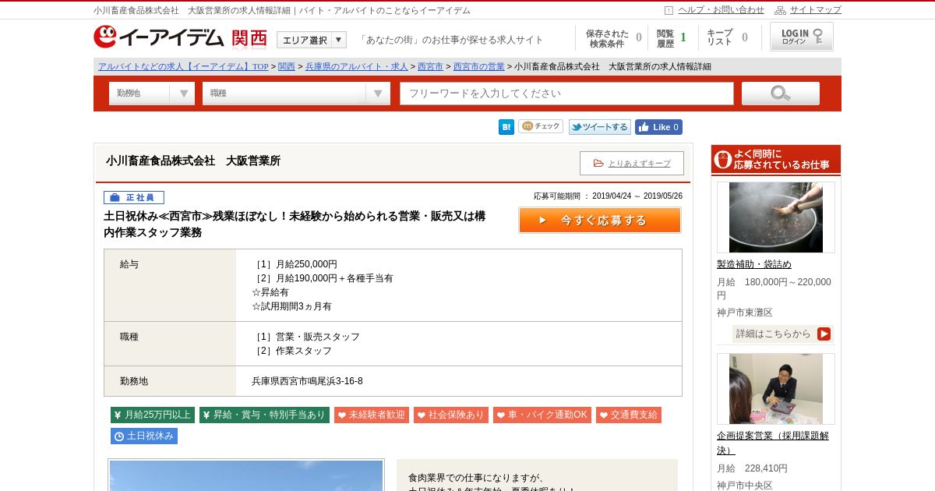Click the Facebook Like button

658,127
